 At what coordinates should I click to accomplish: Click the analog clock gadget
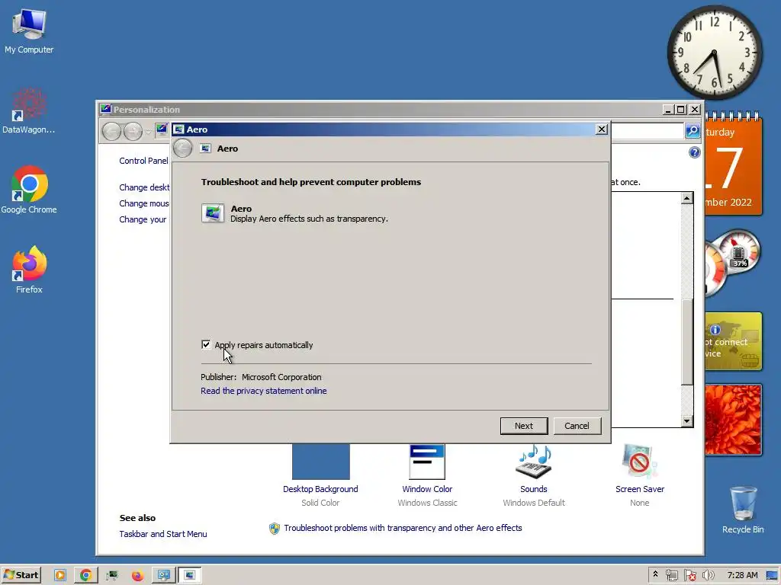coord(714,53)
